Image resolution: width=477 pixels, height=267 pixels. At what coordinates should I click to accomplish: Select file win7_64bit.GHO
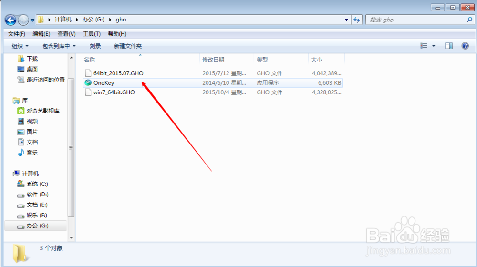pos(114,92)
